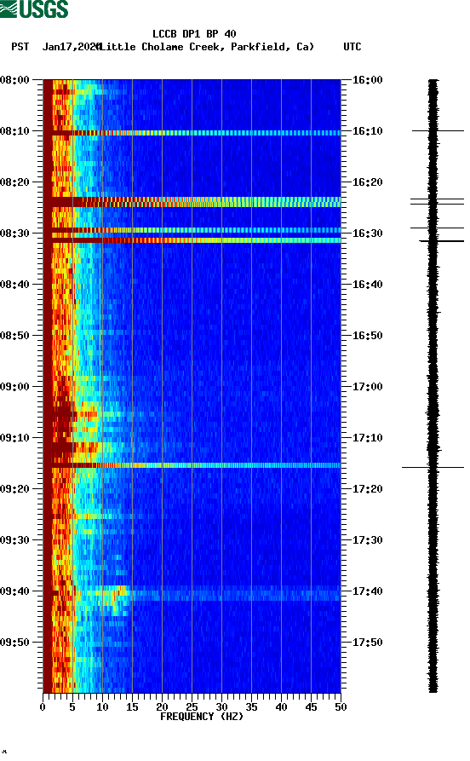Click the 50 Hz frequency axis label

pos(341,707)
